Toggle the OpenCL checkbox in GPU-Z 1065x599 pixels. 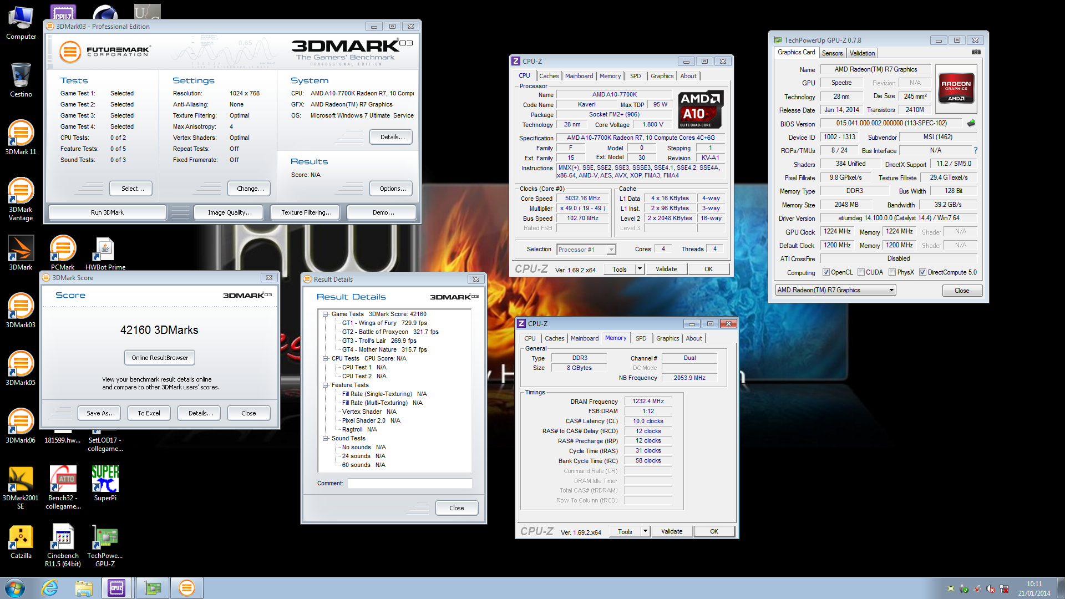826,272
